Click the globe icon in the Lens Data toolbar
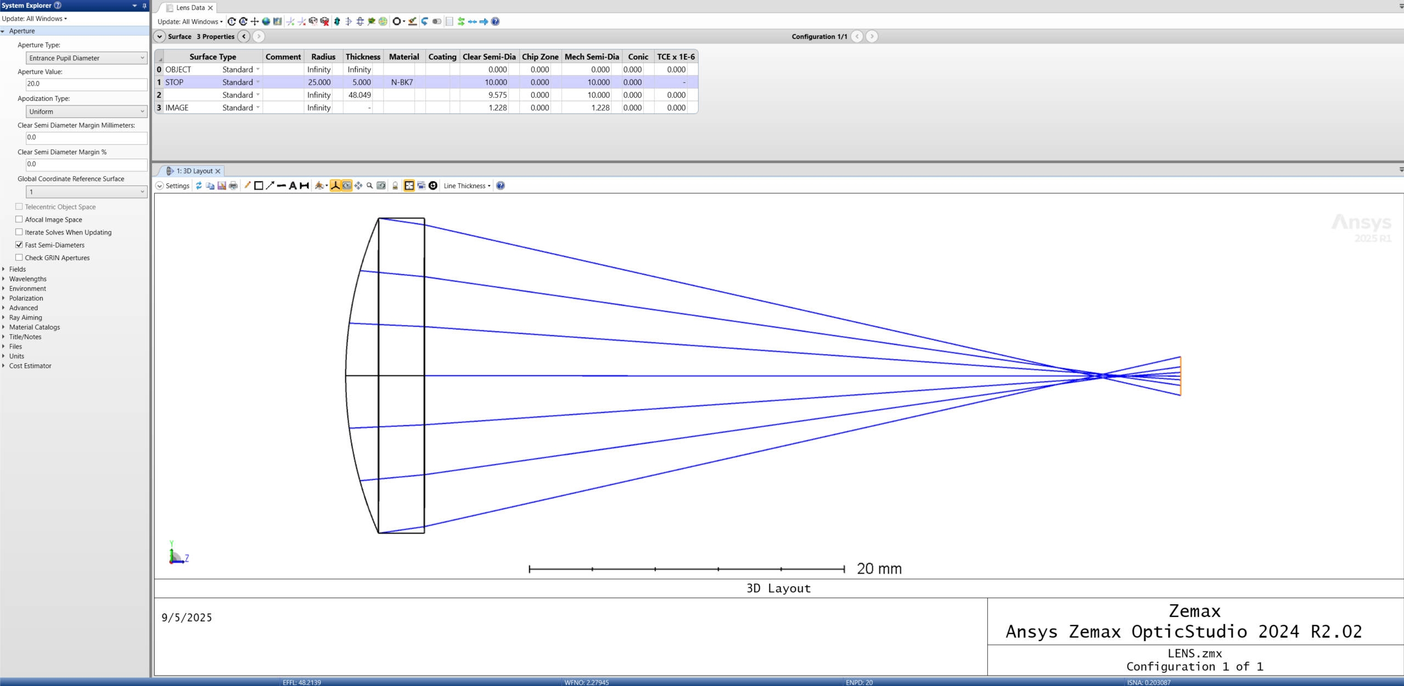The height and width of the screenshot is (686, 1404). (x=266, y=21)
